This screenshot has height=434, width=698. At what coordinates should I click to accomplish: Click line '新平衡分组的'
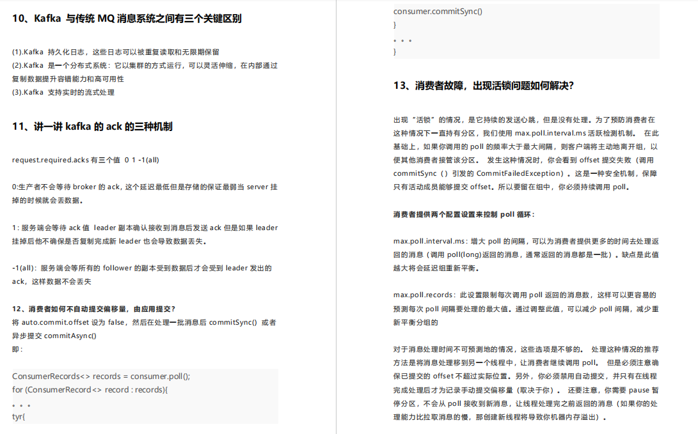click(x=415, y=322)
